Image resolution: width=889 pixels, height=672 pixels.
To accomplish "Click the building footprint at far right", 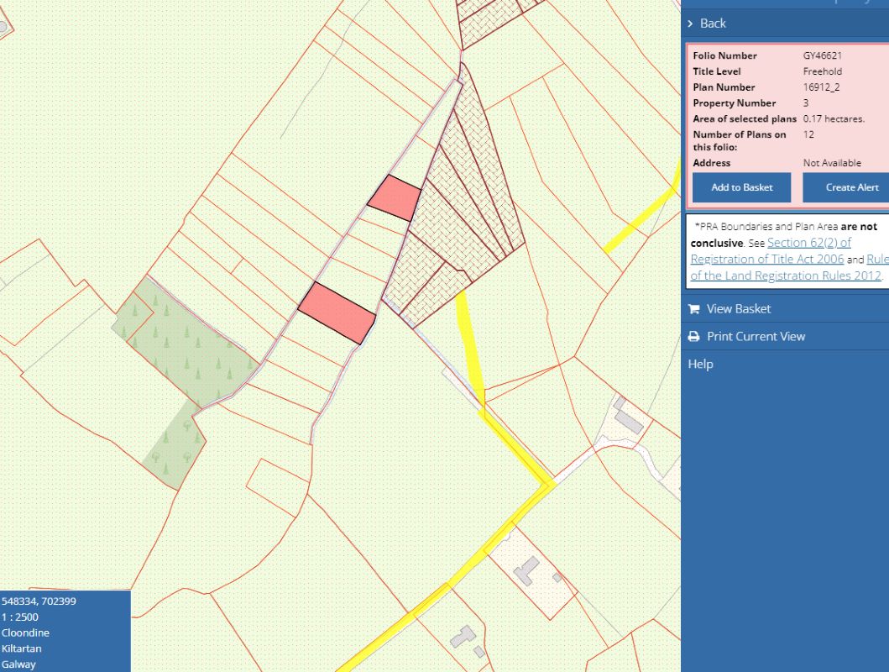I will (x=625, y=416).
